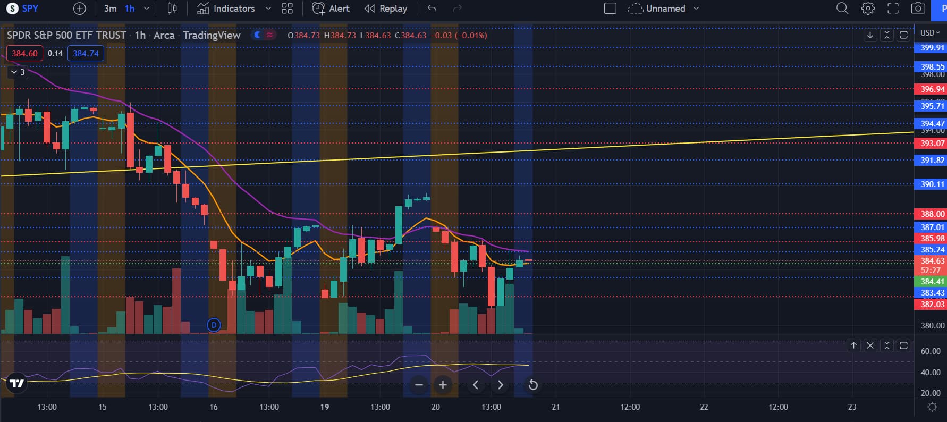
Task: Click the 388.00 red price label
Action: coord(931,214)
